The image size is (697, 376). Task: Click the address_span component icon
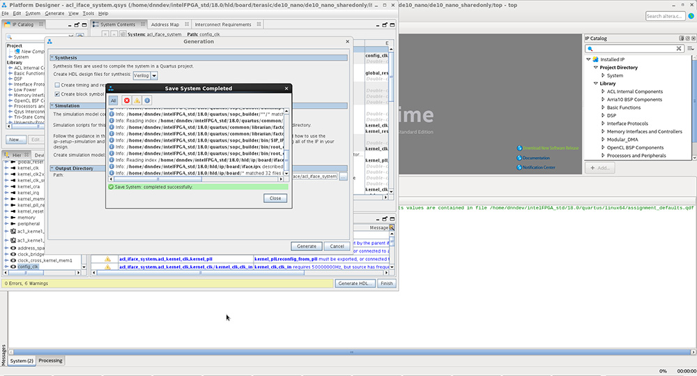(x=13, y=248)
